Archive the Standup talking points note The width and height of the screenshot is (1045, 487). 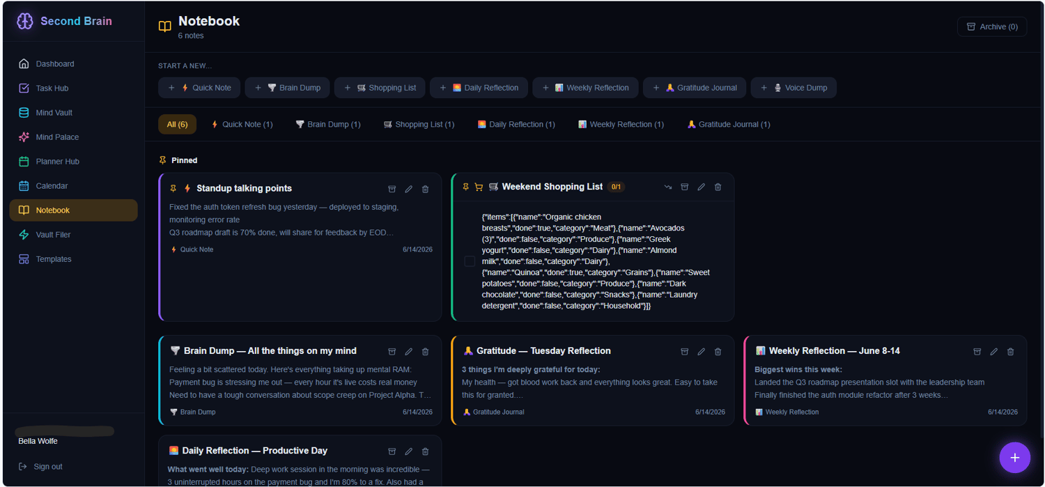pos(392,189)
